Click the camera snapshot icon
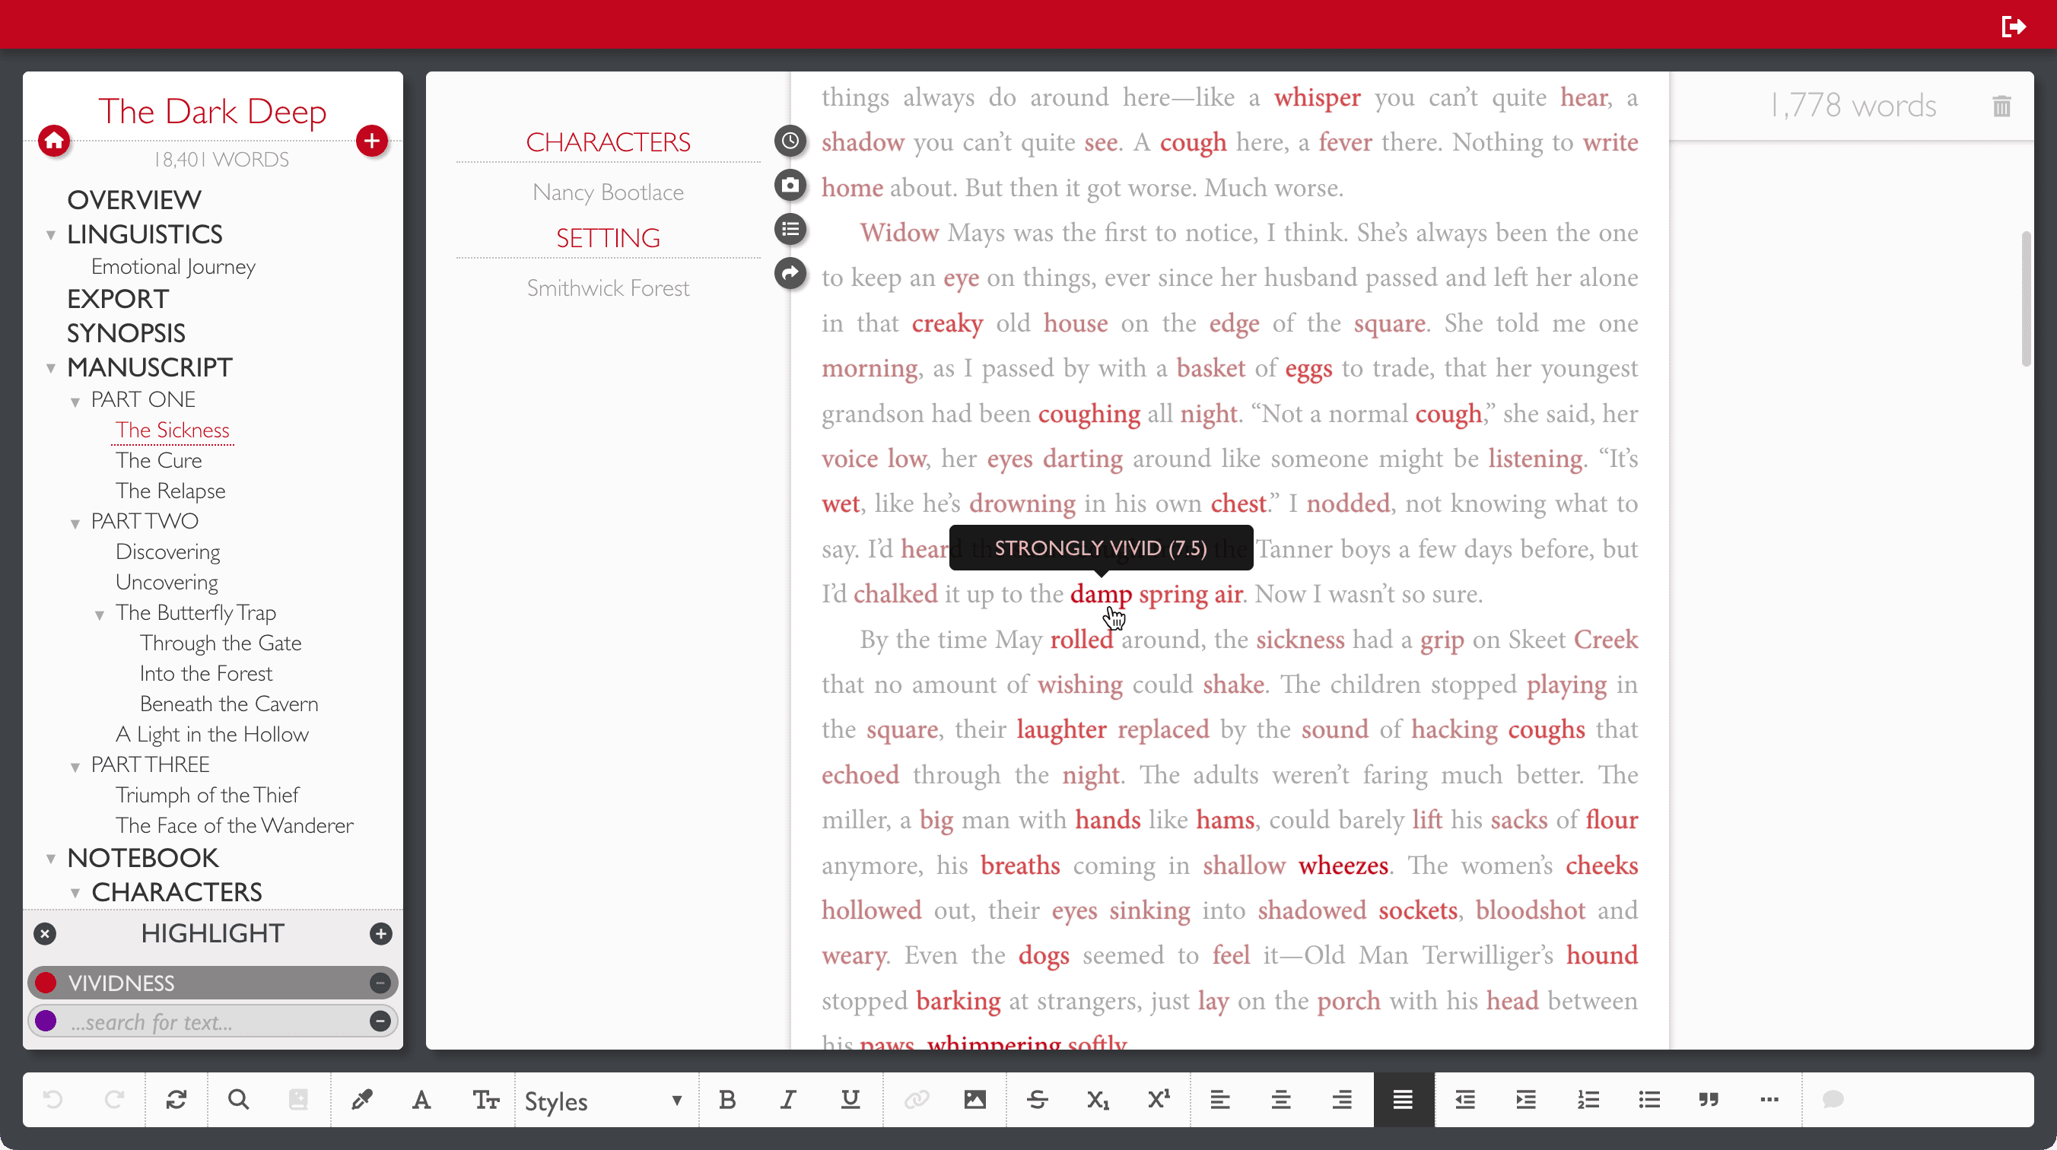Viewport: 2057px width, 1150px height. (x=790, y=186)
